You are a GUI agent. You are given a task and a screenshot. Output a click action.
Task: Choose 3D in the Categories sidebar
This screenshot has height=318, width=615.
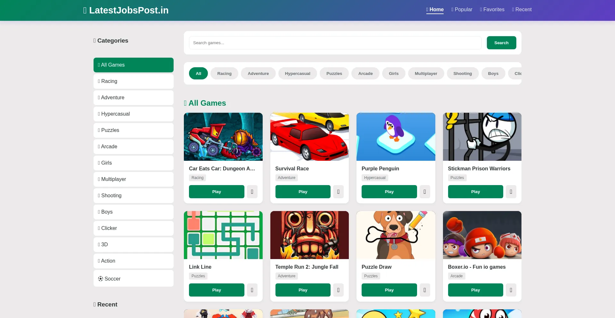(x=134, y=245)
